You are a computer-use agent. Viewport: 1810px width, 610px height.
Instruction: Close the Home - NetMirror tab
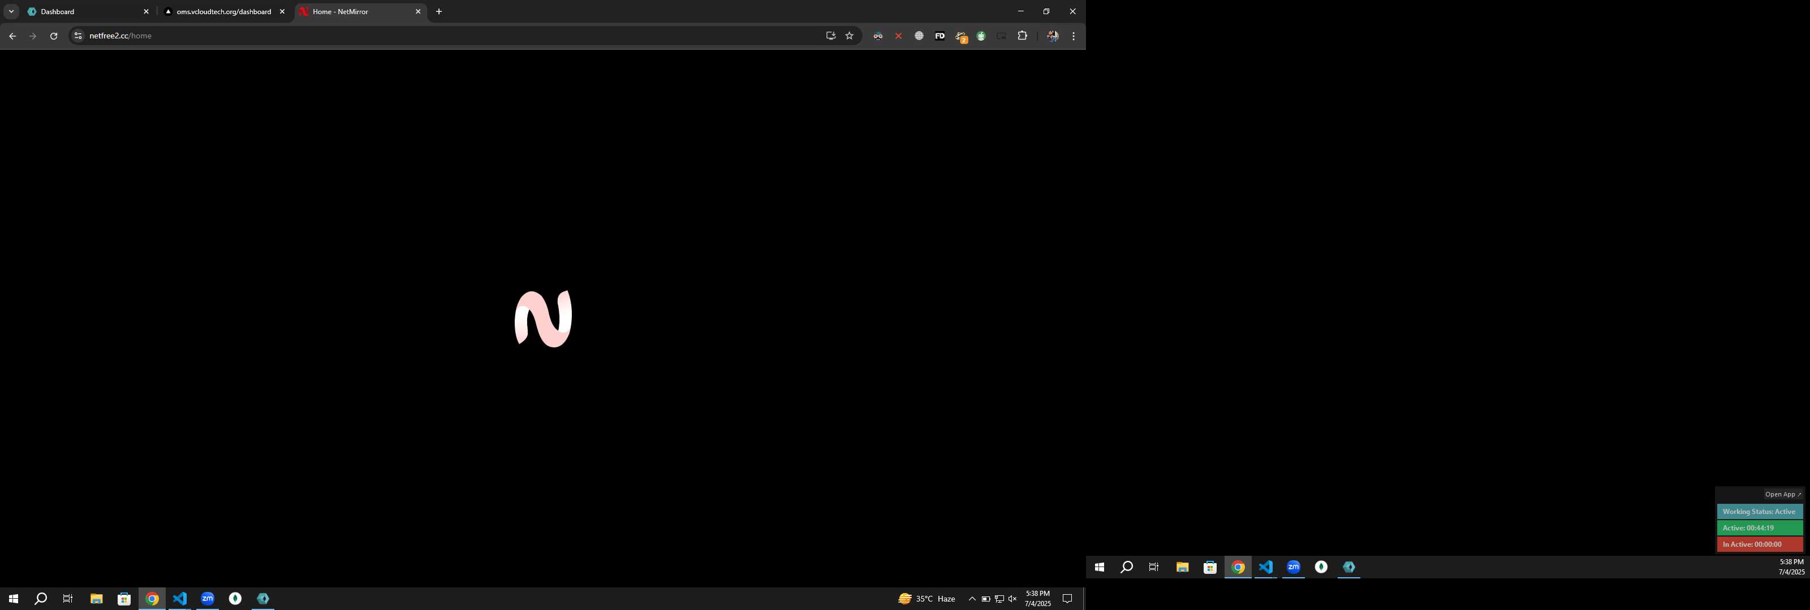coord(418,12)
